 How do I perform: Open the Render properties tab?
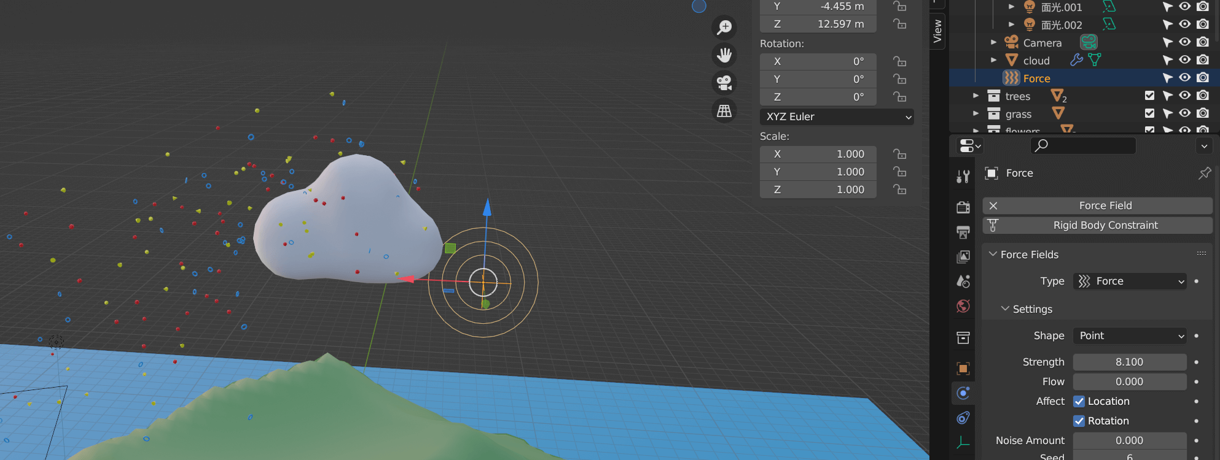point(963,207)
